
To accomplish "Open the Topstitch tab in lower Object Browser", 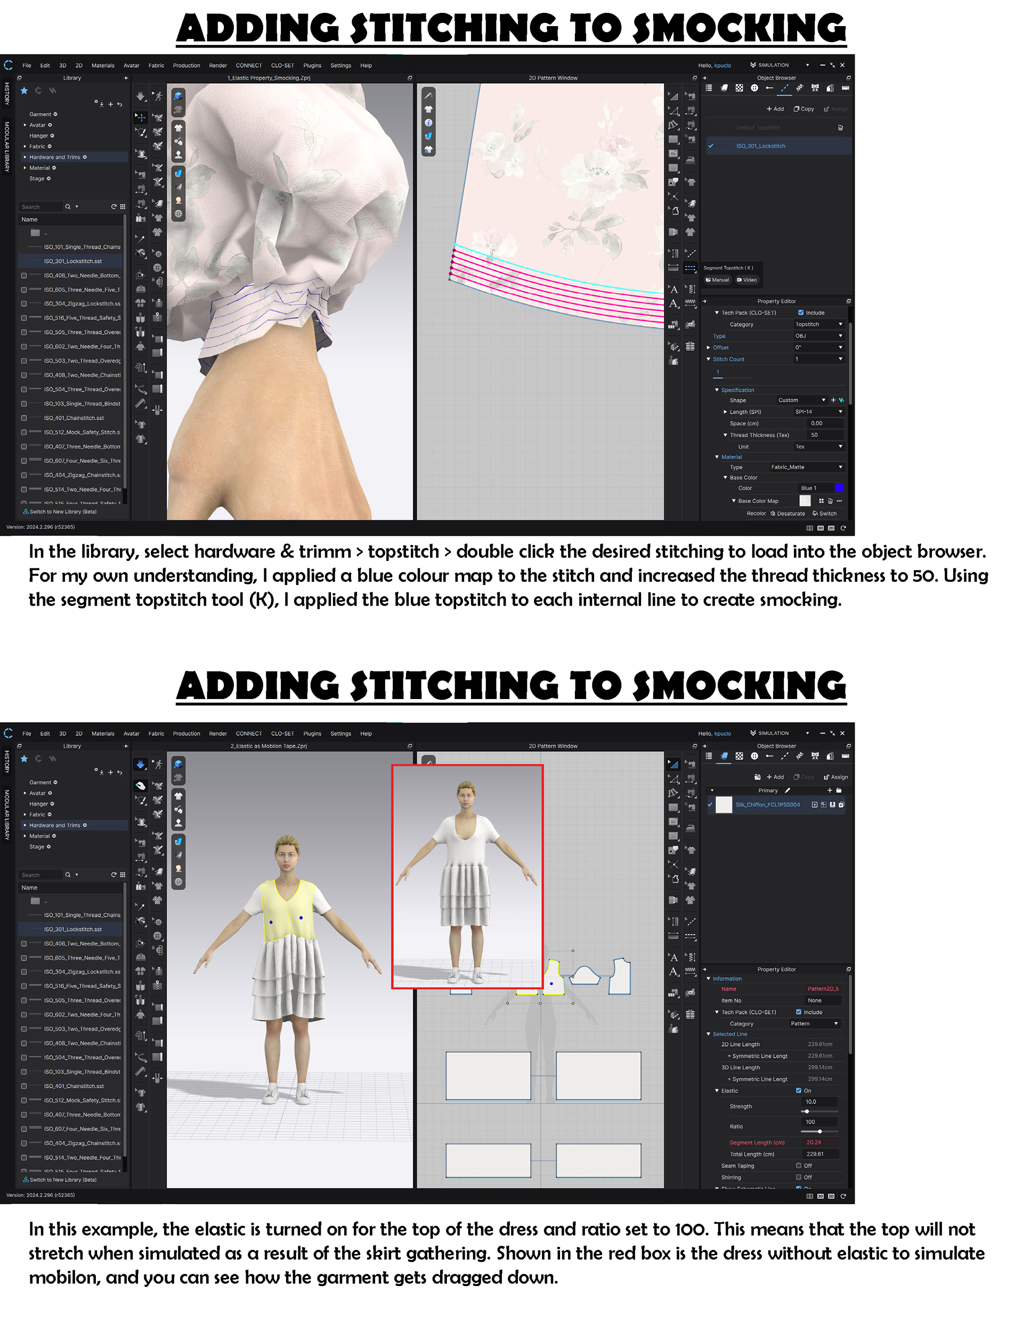I will [785, 756].
